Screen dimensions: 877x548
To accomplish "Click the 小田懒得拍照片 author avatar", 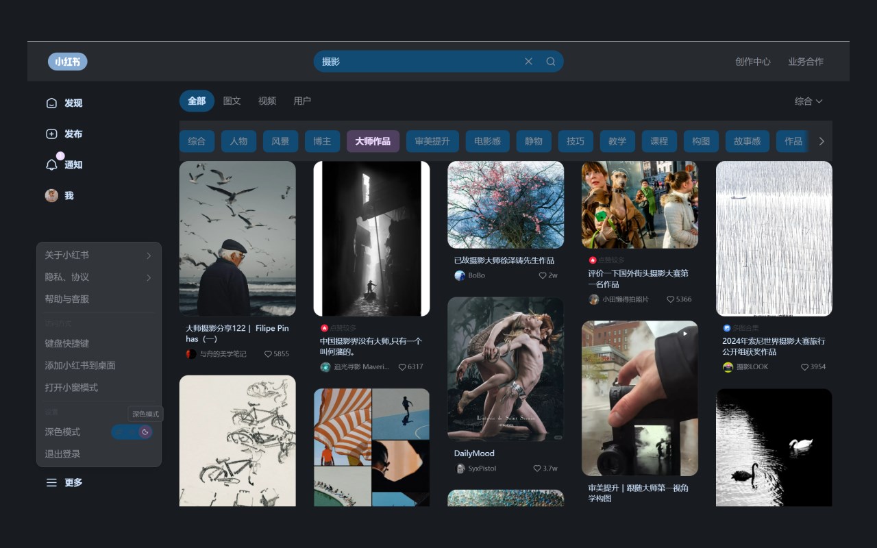I will (x=594, y=299).
